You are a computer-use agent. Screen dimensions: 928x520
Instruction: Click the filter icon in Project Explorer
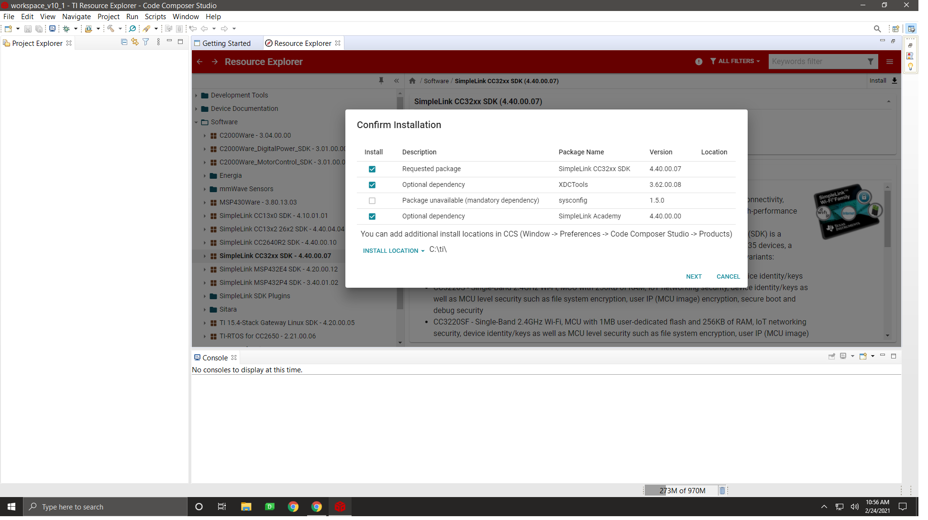click(x=146, y=42)
